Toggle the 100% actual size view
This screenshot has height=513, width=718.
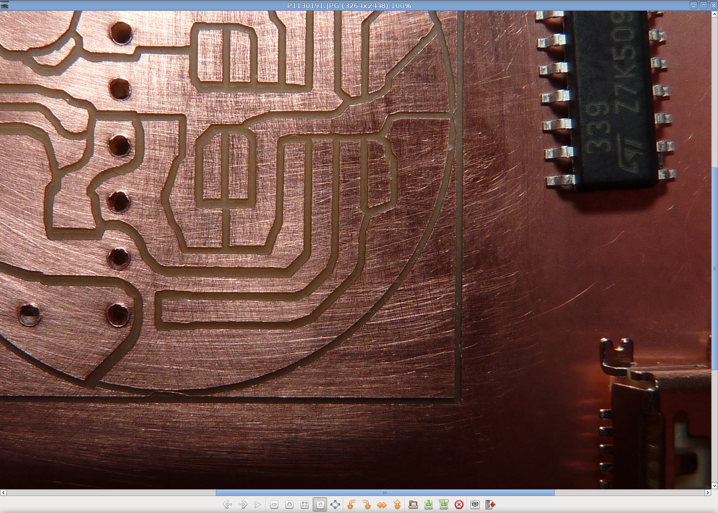320,505
